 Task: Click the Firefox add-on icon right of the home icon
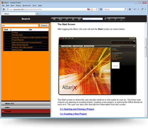click(x=135, y=9)
